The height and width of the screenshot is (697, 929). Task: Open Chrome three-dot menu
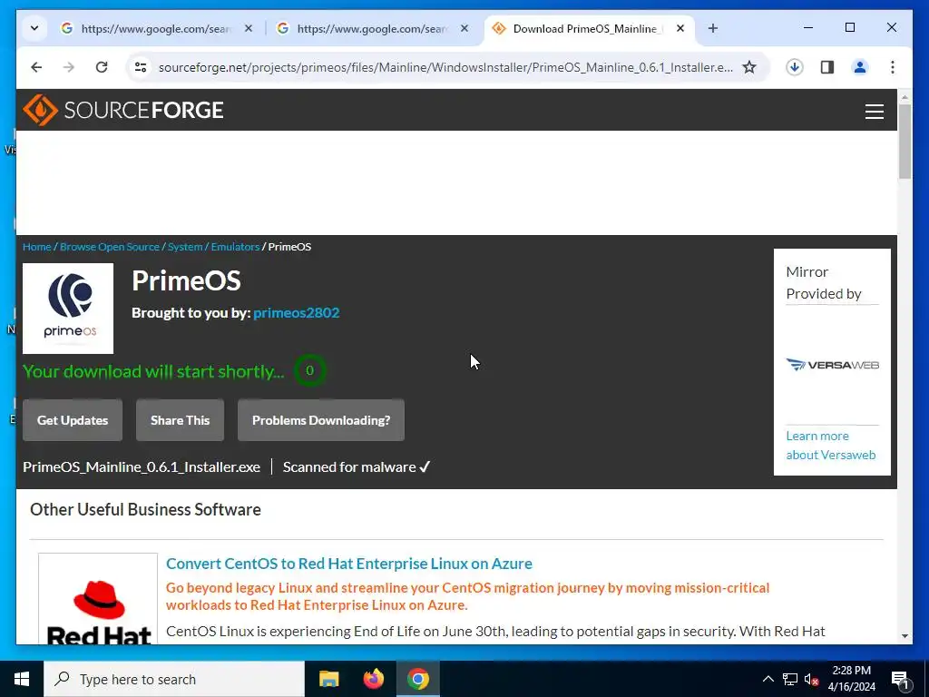(x=893, y=67)
